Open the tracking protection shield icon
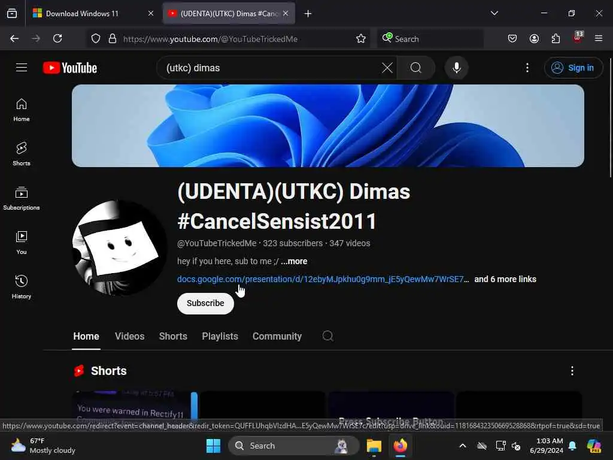 click(x=96, y=38)
